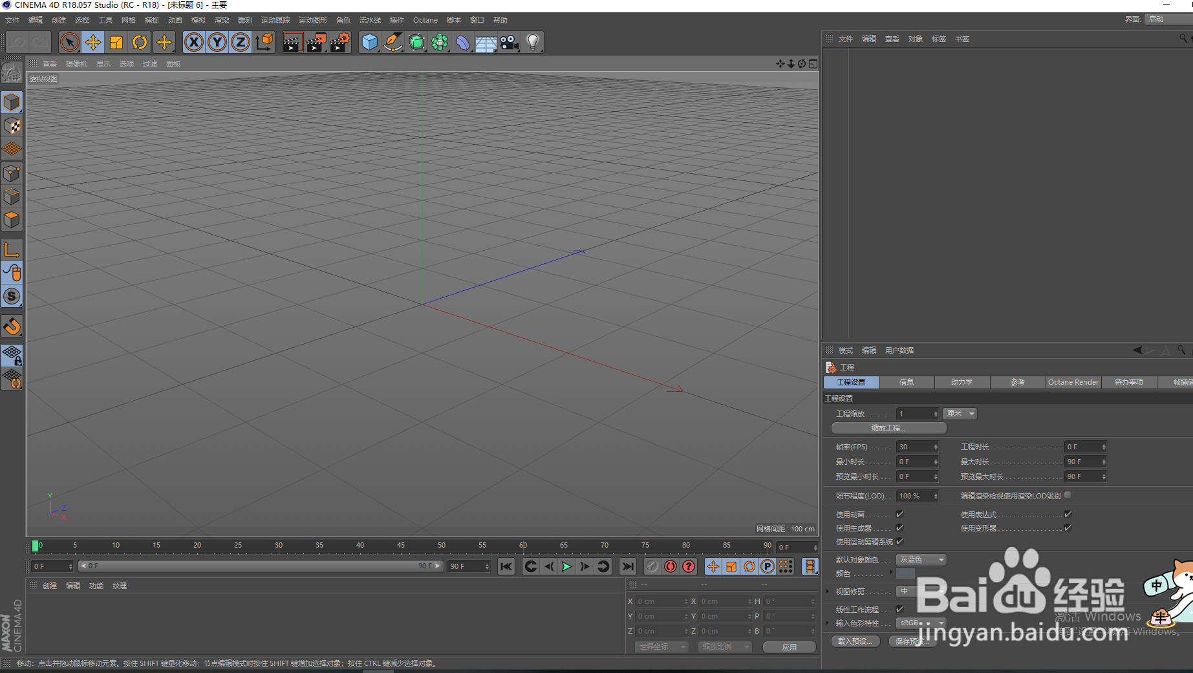Toggle snap magnet icon
This screenshot has width=1193, height=673.
click(12, 326)
